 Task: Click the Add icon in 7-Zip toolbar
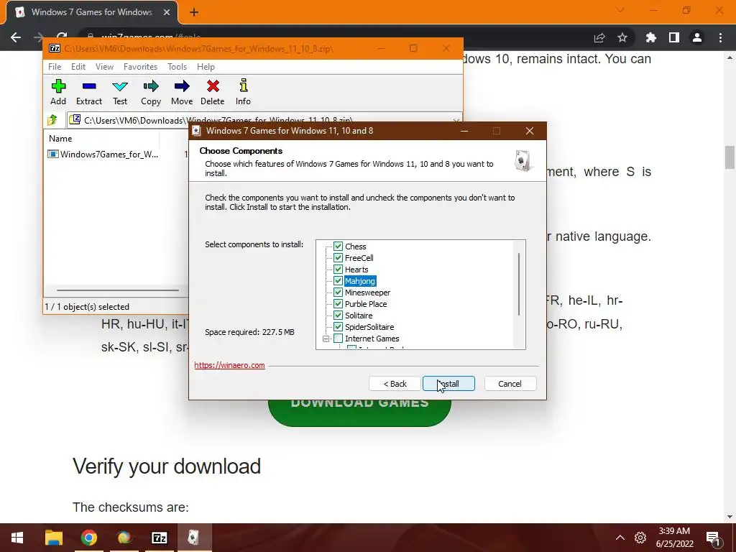coord(58,92)
